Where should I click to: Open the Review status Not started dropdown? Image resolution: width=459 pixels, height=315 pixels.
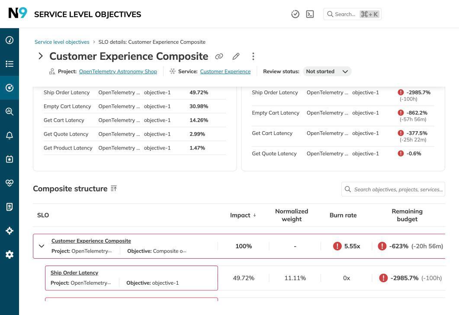pos(327,71)
